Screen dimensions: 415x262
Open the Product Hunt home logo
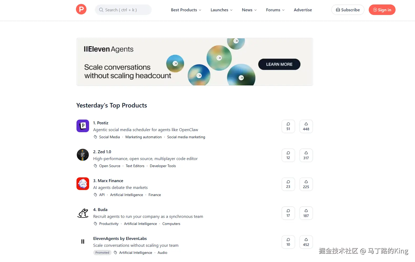click(x=81, y=9)
